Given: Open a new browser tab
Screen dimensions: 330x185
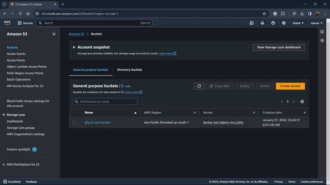Looking at the screenshot, I should tap(63, 4).
